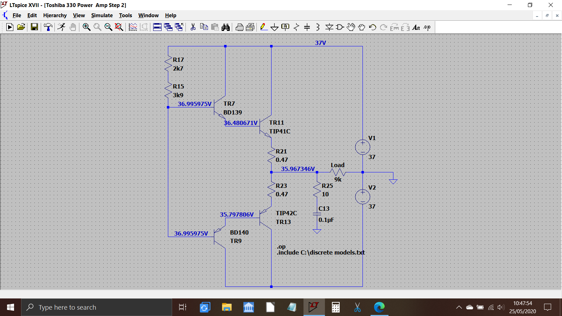Open the File menu
Image resolution: width=562 pixels, height=316 pixels.
[x=17, y=15]
